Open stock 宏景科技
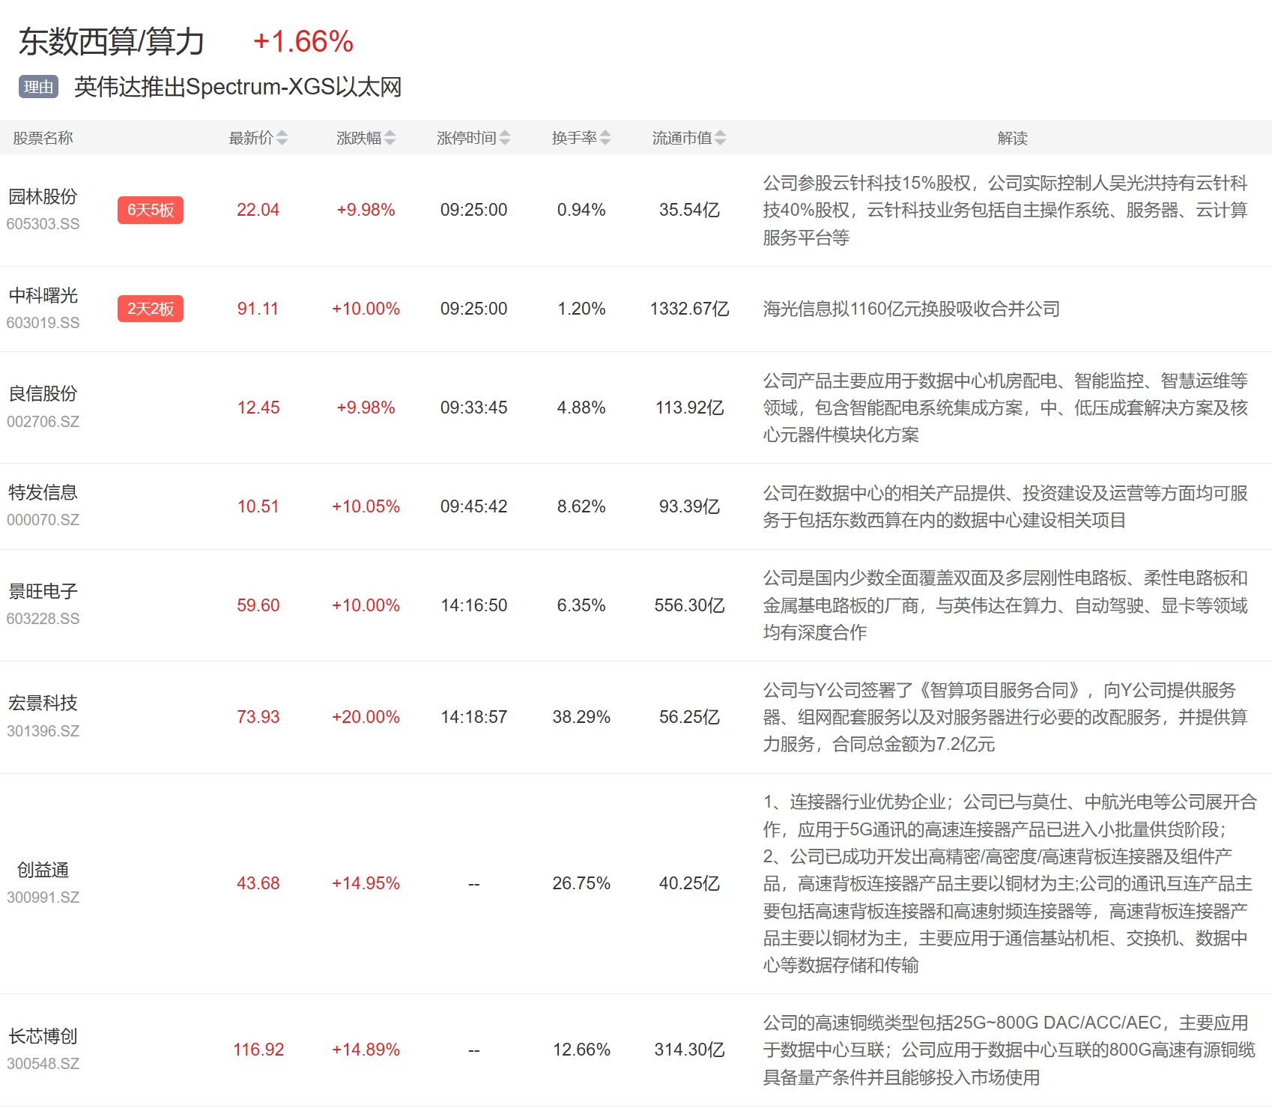This screenshot has height=1108, width=1272. pyautogui.click(x=43, y=703)
